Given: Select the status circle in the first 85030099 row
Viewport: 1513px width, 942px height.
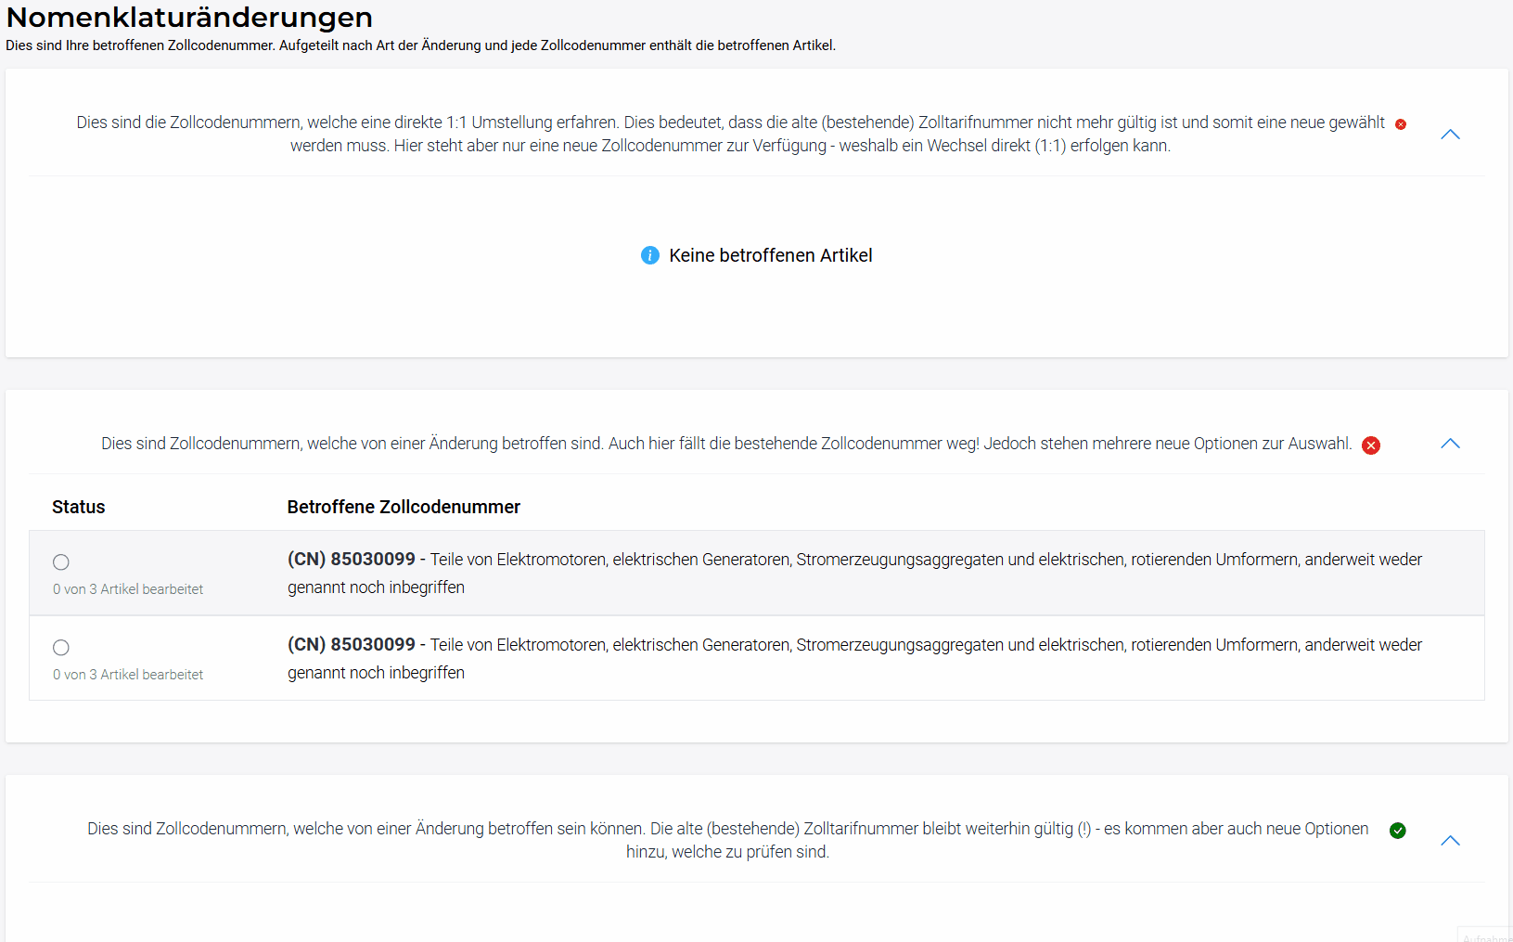Looking at the screenshot, I should click(x=61, y=562).
